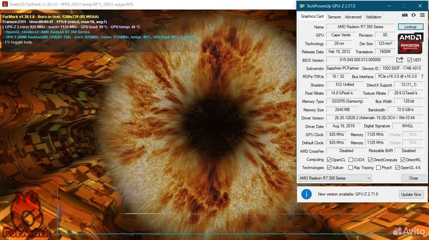The height and width of the screenshot is (240, 429).
Task: Toggle the DirectCompute checkbox
Action: click(x=370, y=160)
